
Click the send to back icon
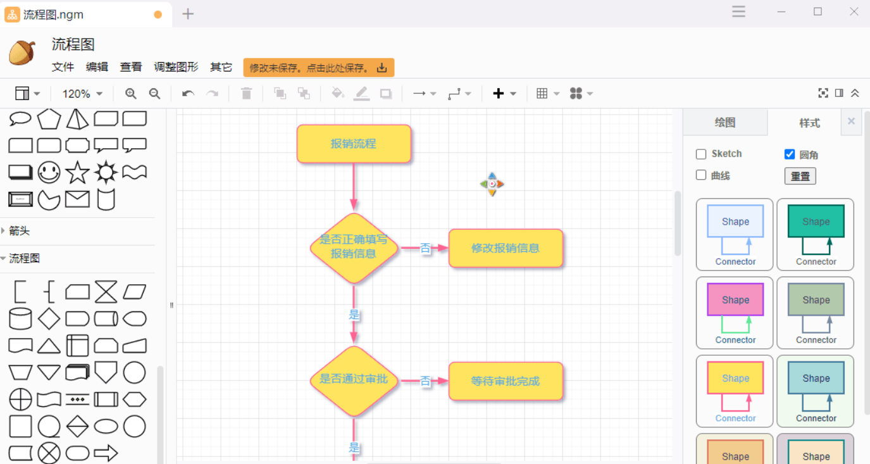click(304, 94)
